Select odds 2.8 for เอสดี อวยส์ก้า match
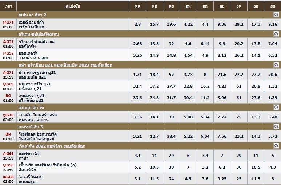The width and height of the screenshot is (281, 185). tap(137, 24)
